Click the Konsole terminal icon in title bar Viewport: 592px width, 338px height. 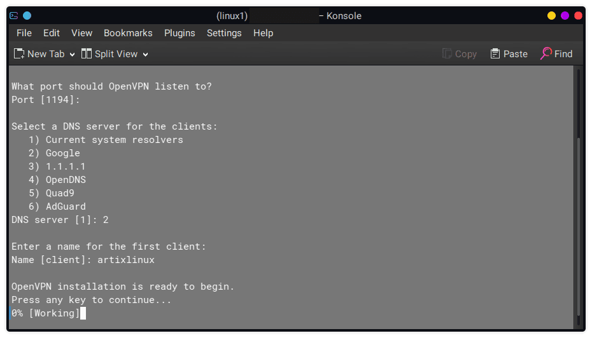(x=14, y=16)
